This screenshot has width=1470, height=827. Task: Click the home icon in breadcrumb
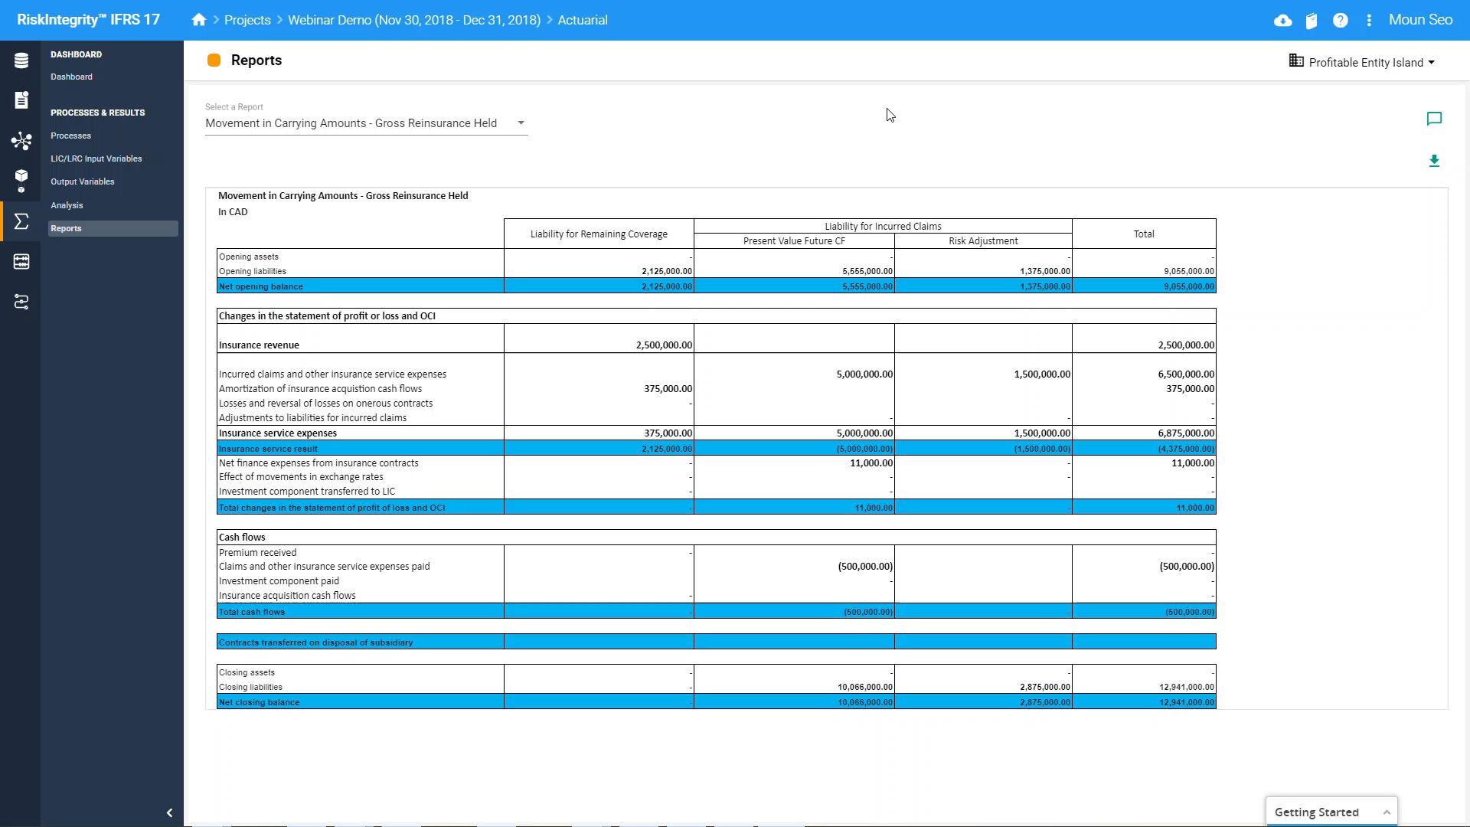199,20
